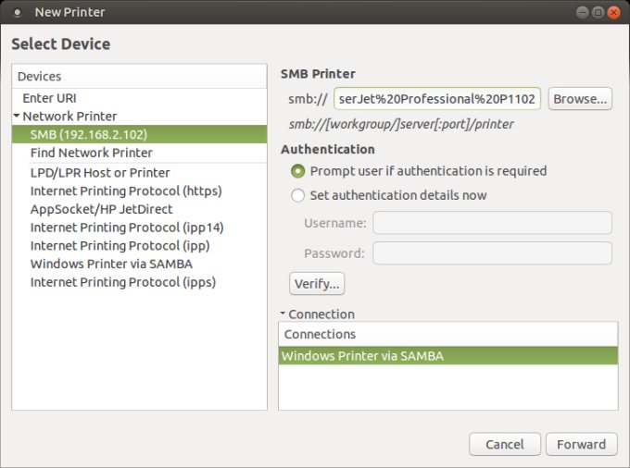The width and height of the screenshot is (630, 468).
Task: Select SMB (192.168.2.102) device
Action: pyautogui.click(x=88, y=134)
